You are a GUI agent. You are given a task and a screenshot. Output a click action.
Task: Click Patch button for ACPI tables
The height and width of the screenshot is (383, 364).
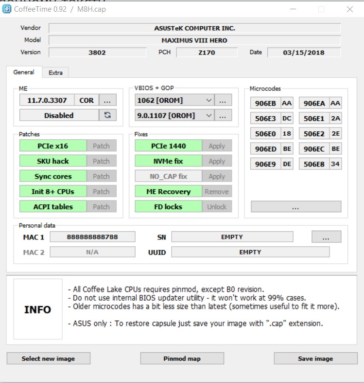pyautogui.click(x=101, y=207)
